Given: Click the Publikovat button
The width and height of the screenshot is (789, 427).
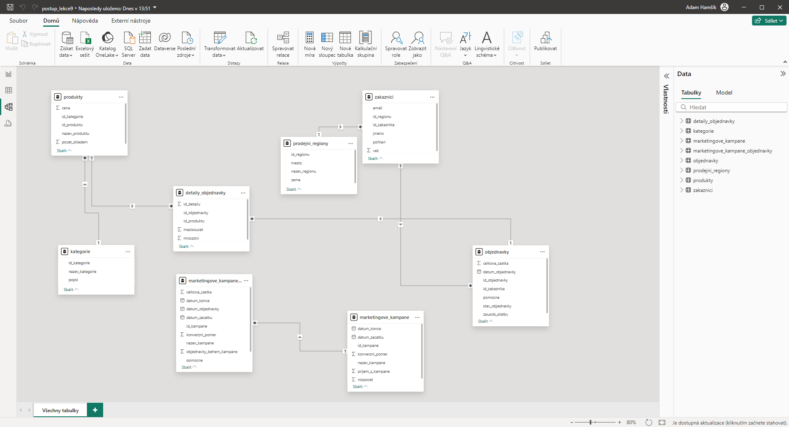Looking at the screenshot, I should (x=545, y=41).
